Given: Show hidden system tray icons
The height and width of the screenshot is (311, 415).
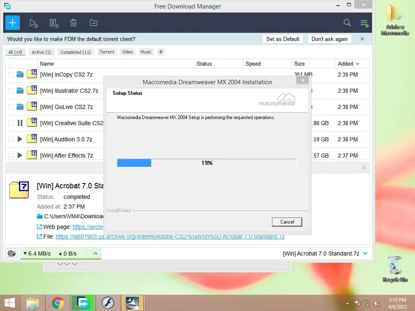Looking at the screenshot, I should click(347, 303).
